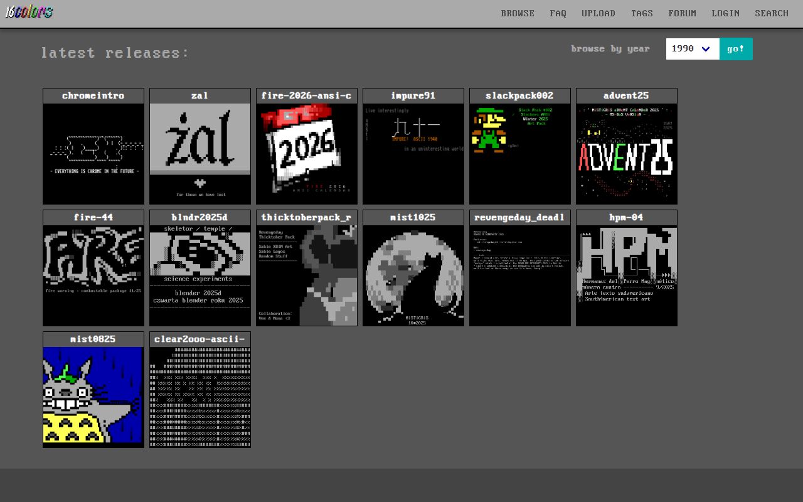Open the SEARCH page

[x=771, y=13]
